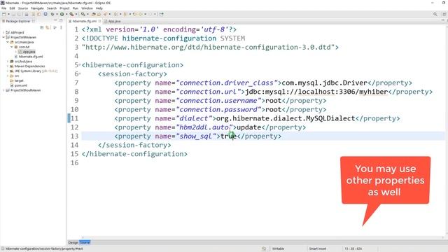Maximize the Package Explorer view
This screenshot has height=252, width=448.
pyautogui.click(x=61, y=20)
